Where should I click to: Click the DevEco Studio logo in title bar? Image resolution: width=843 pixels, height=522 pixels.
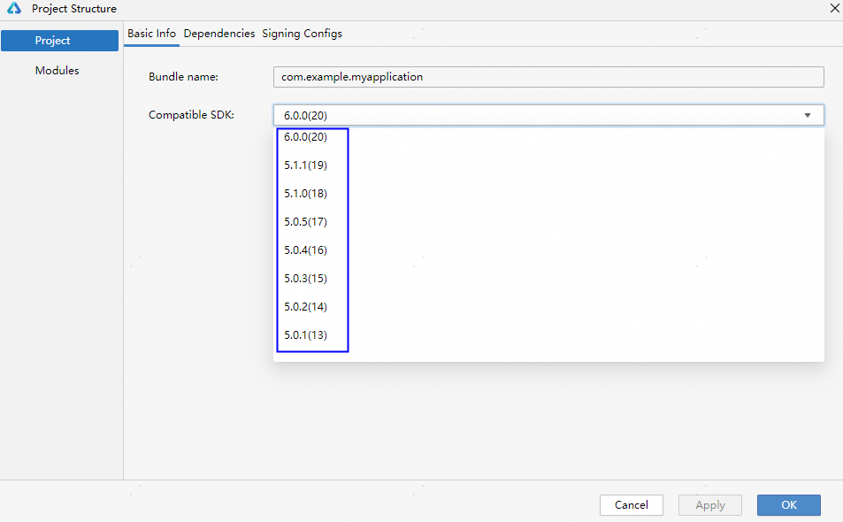pyautogui.click(x=14, y=9)
